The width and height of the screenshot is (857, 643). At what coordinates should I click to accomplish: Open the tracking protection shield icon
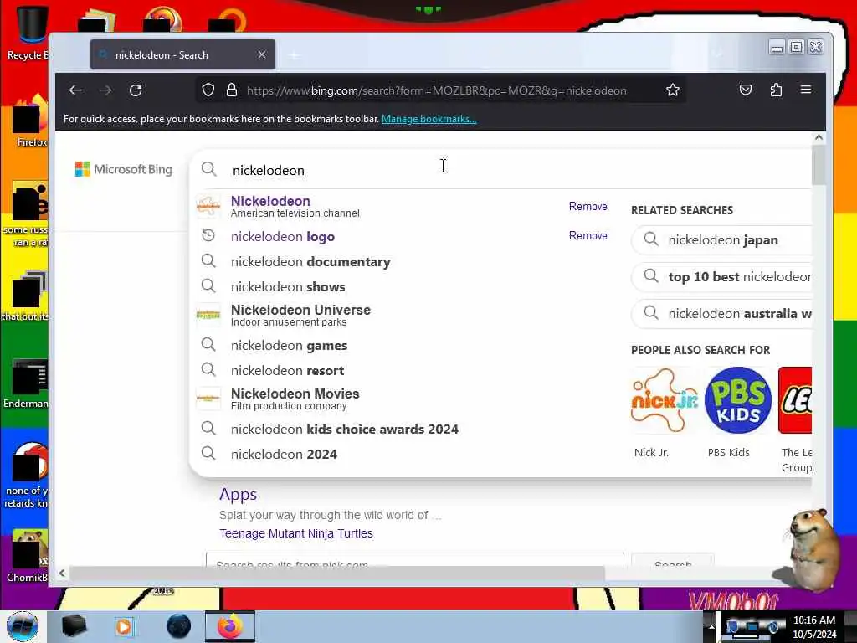pos(208,90)
